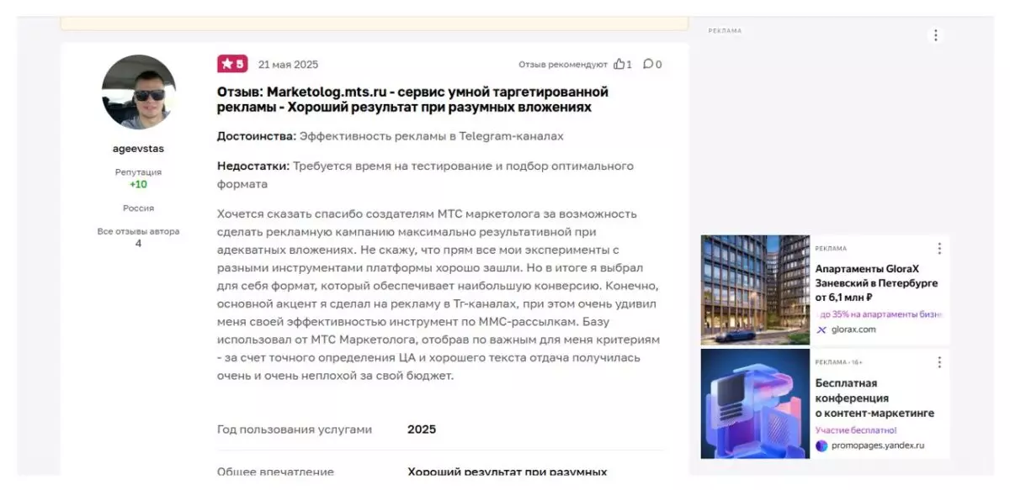Viewport: 1010px width, 490px height.
Task: Open the comments speech bubble icon
Action: [648, 64]
